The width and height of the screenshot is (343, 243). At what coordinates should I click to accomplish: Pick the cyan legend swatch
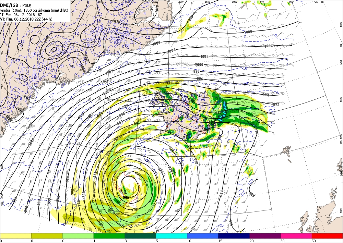[x=171, y=236]
